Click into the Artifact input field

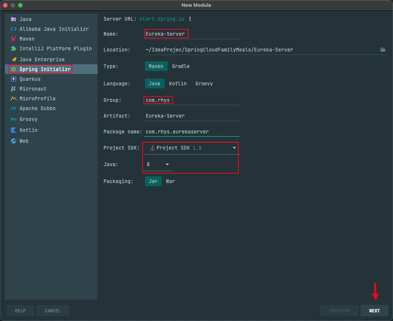[192, 116]
